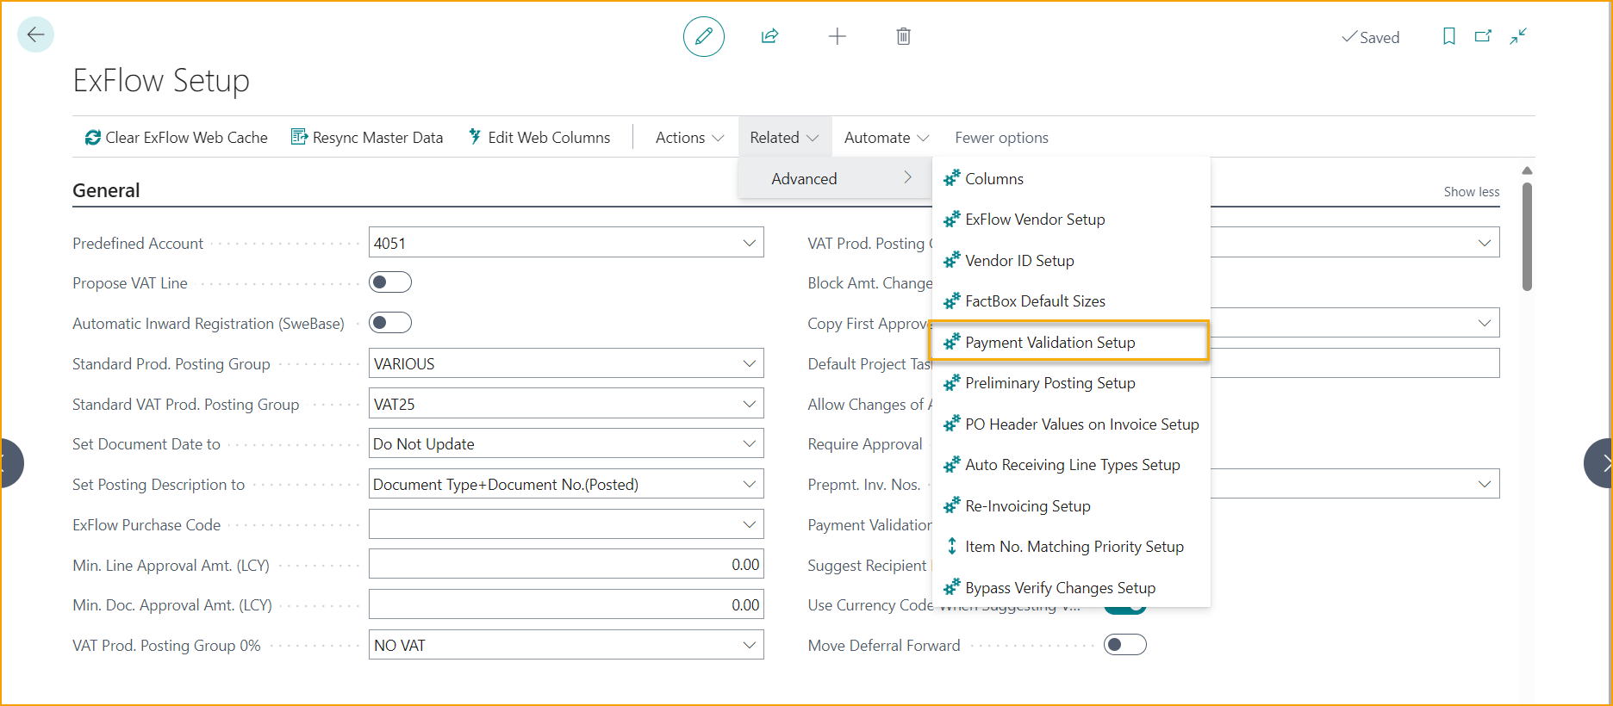Select Bypass Verify Changes Setup menu item
The image size is (1613, 706).
point(1071,587)
